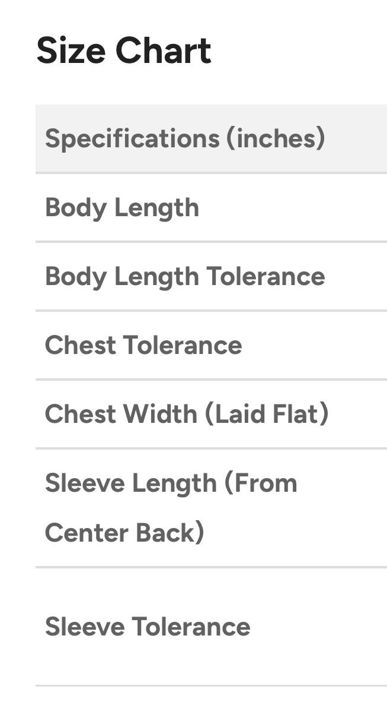Select the "Specifications (inches)" header cell
387x702 pixels.
(x=185, y=138)
